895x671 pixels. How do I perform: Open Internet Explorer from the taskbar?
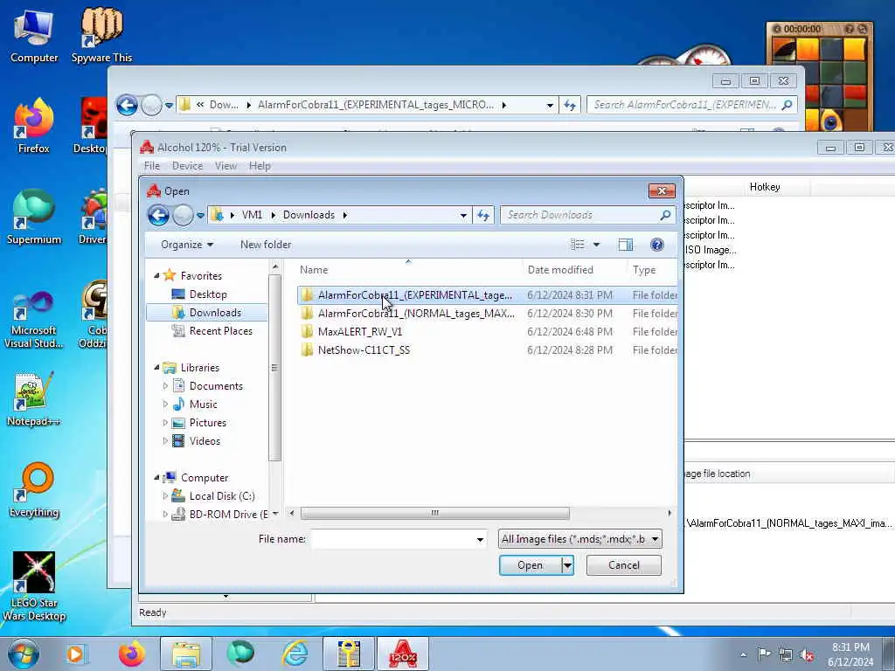[x=295, y=654]
